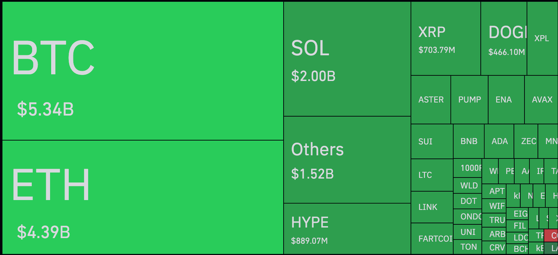This screenshot has width=558, height=255.
Task: Select the XPL tile
Action: tap(542, 39)
